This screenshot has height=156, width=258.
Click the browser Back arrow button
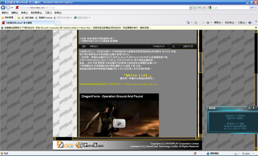click(3, 8)
